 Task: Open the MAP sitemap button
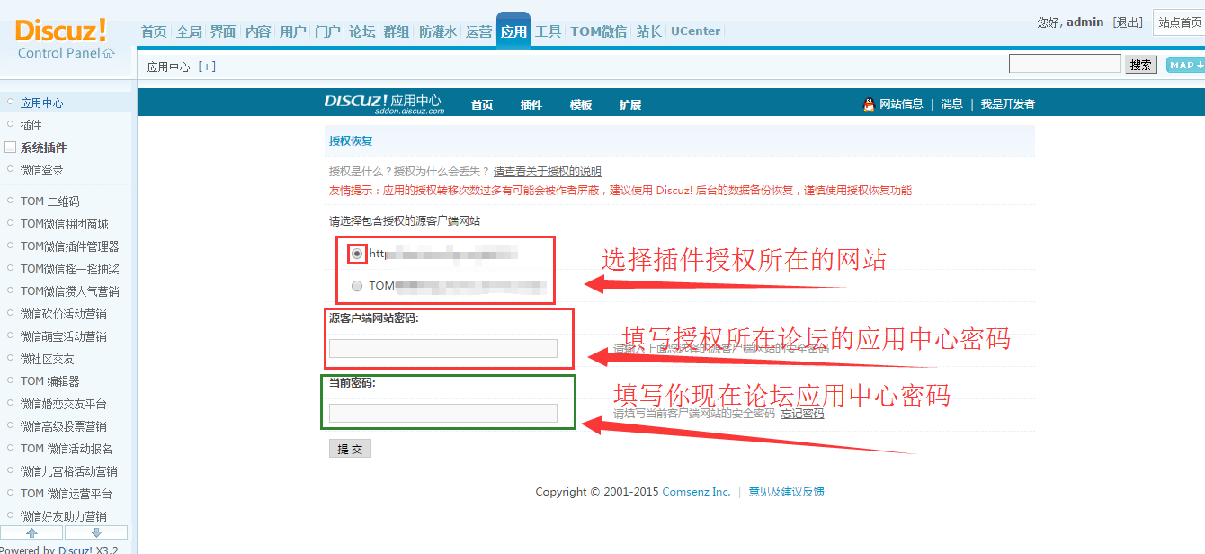pyautogui.click(x=1185, y=65)
